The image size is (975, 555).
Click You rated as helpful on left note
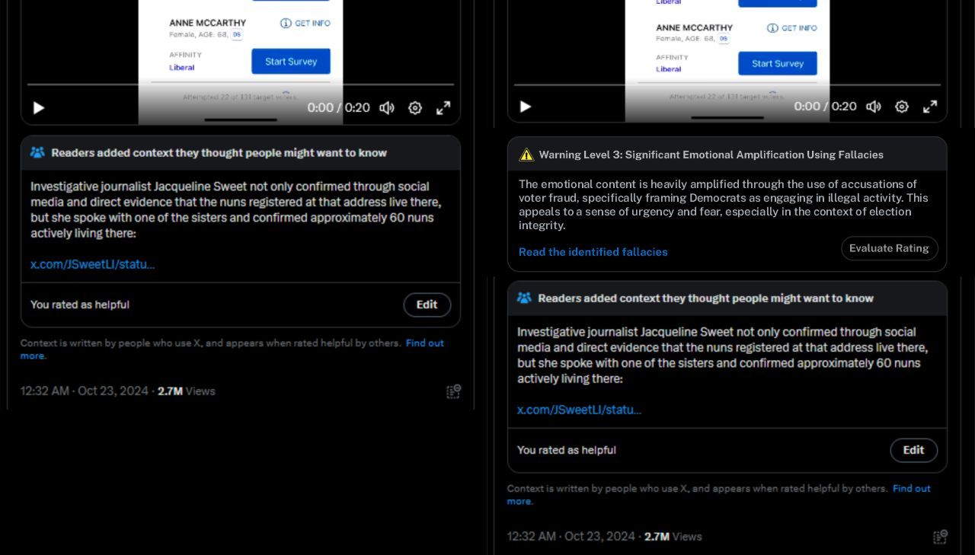tap(80, 305)
